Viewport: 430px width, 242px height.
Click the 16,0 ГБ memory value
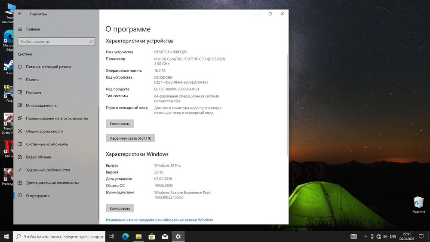(x=160, y=70)
